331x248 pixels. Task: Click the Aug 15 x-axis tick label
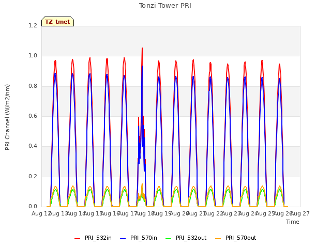pos(93,214)
